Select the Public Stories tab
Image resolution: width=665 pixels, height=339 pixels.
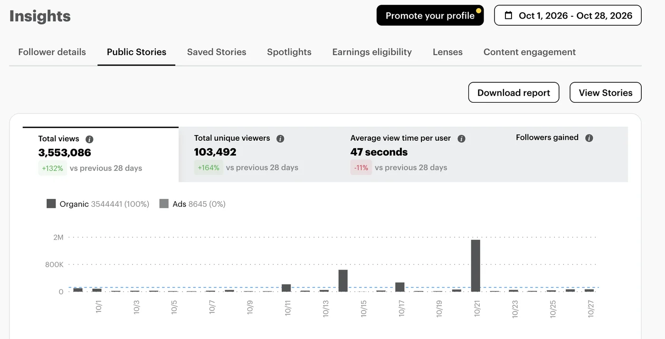136,52
